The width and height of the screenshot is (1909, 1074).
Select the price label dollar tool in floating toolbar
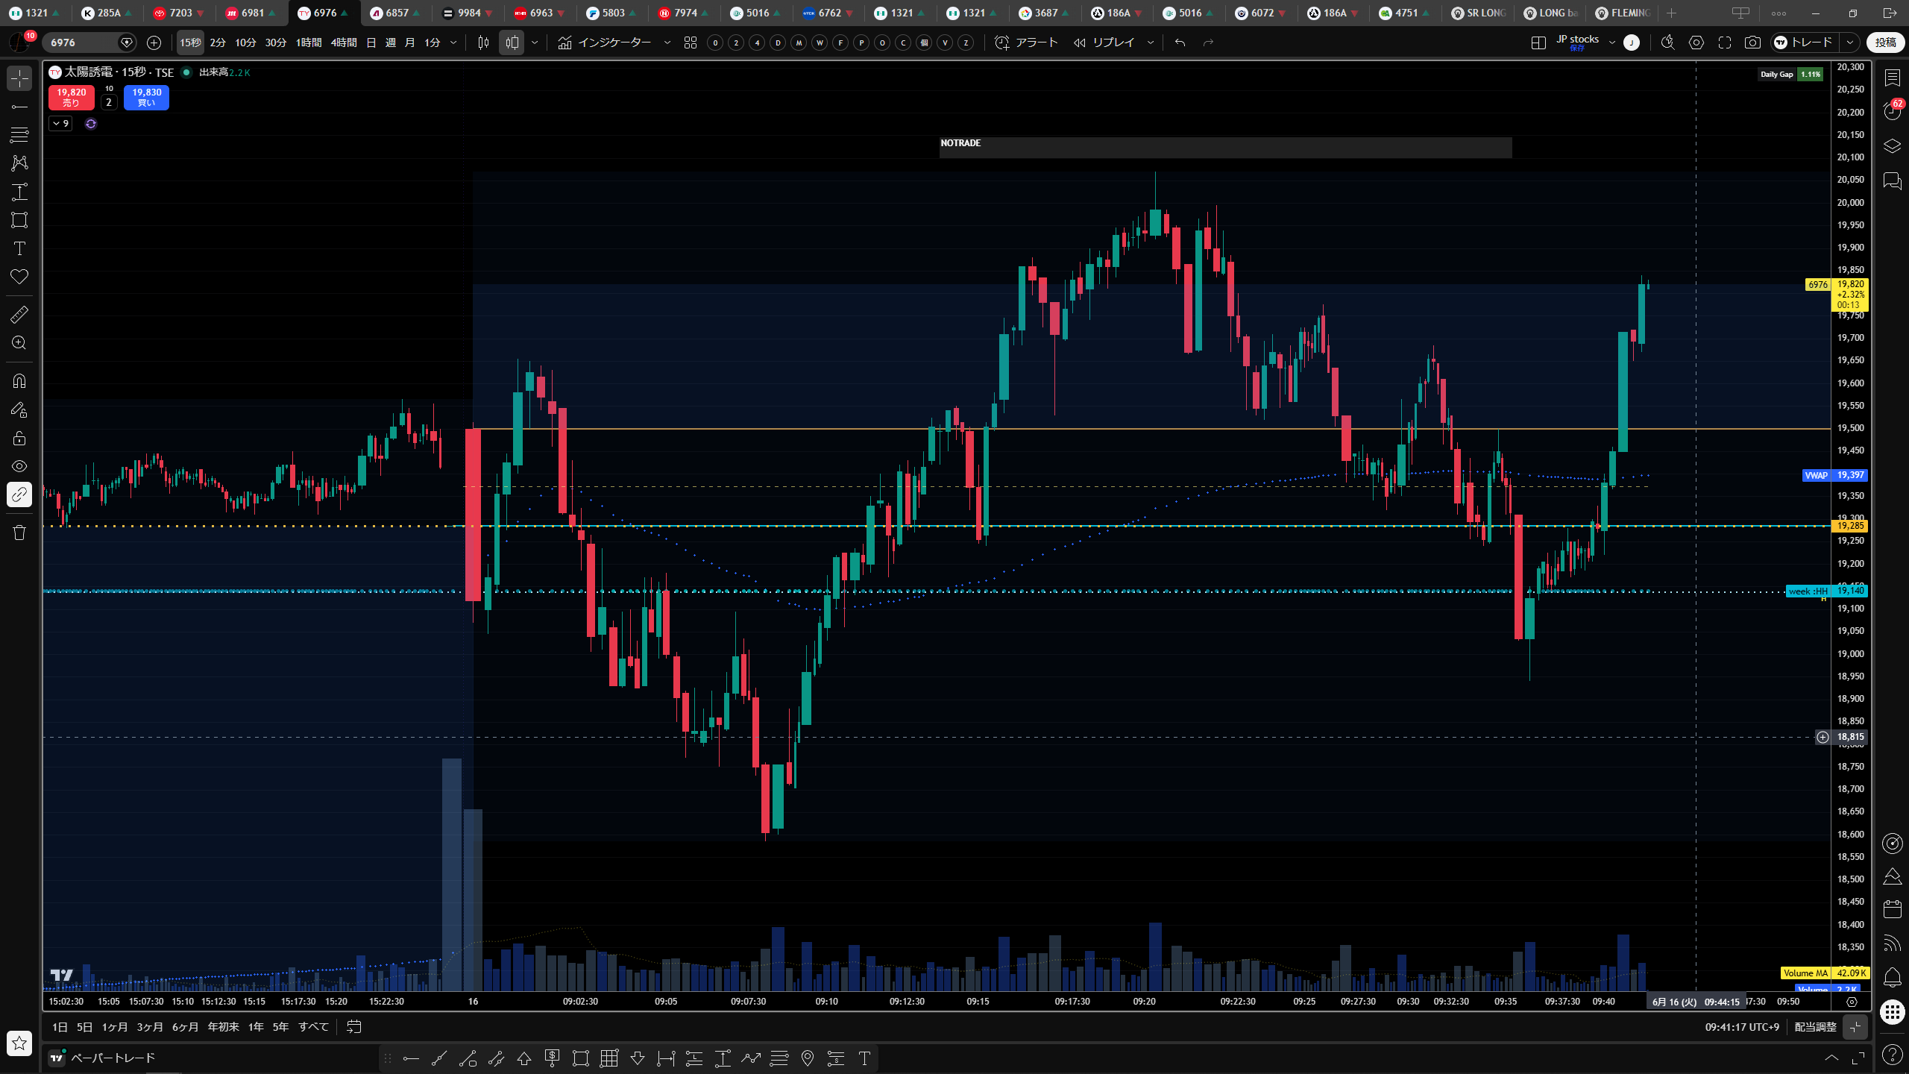pyautogui.click(x=553, y=1058)
